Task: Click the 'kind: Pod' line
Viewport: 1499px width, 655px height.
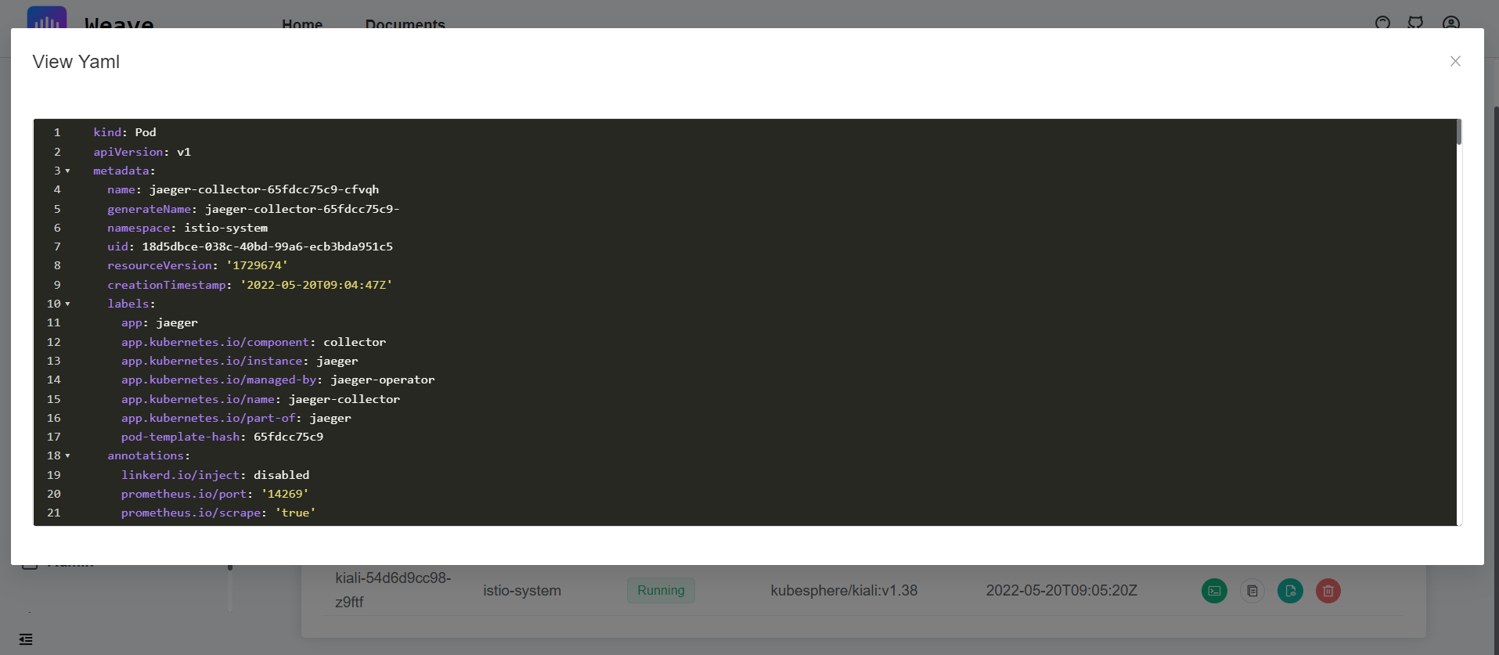Action: pyautogui.click(x=124, y=132)
